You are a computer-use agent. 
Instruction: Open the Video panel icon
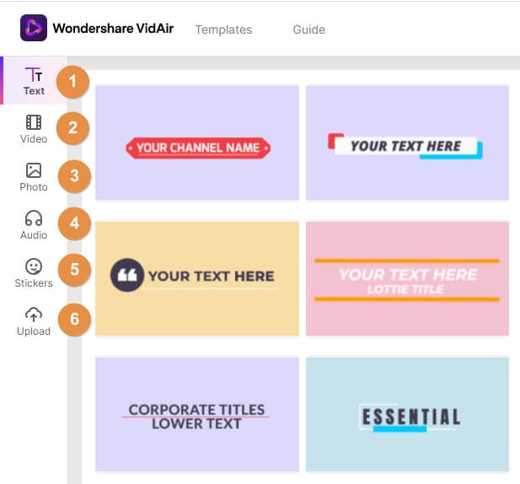point(34,122)
